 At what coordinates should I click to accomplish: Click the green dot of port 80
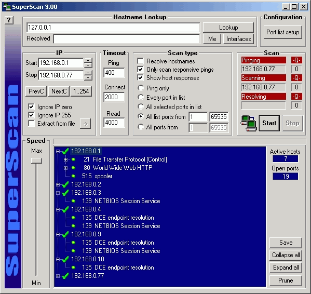click(x=73, y=168)
